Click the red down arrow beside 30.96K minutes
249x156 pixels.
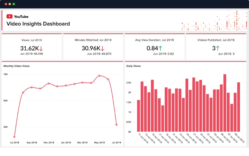tap(102, 48)
